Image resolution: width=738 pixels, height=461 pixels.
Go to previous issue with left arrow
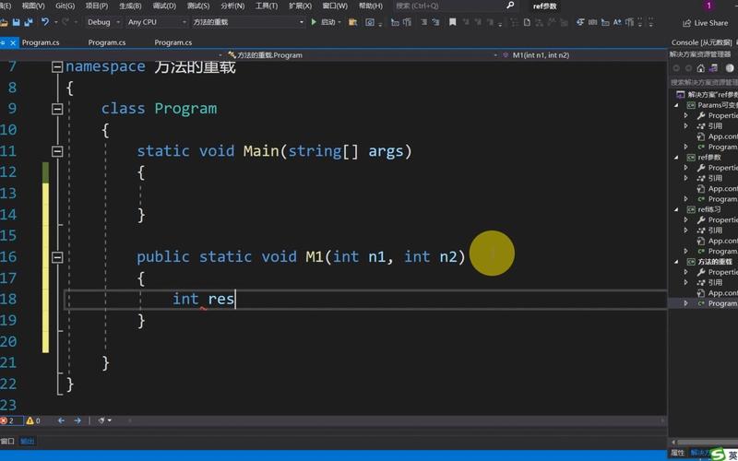click(x=61, y=420)
